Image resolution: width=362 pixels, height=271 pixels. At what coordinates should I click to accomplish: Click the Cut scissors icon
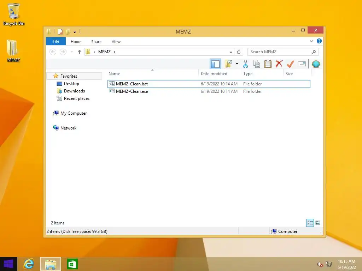245,64
